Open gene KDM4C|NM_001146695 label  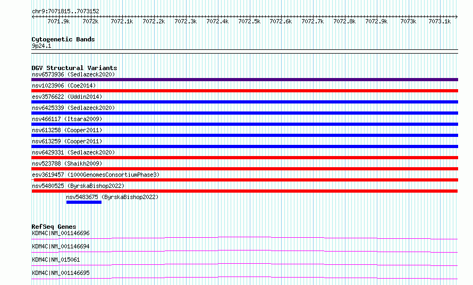pos(61,273)
